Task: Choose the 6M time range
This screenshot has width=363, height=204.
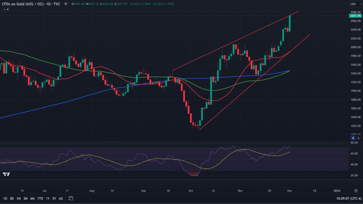Action: pos(32,198)
